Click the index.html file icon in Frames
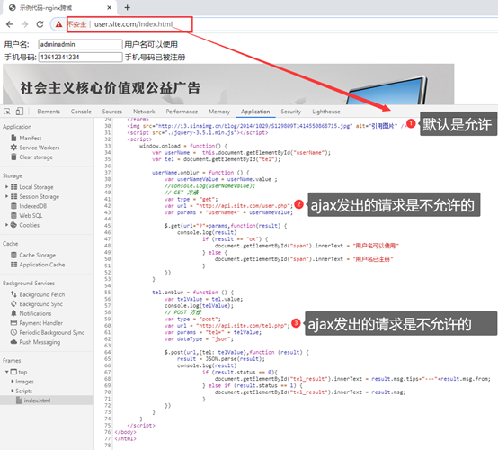The width and height of the screenshot is (498, 450). pos(19,400)
